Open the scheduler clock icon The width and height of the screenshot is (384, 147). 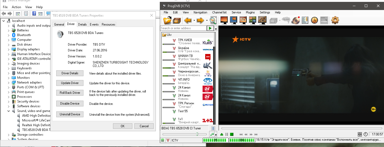314,20
